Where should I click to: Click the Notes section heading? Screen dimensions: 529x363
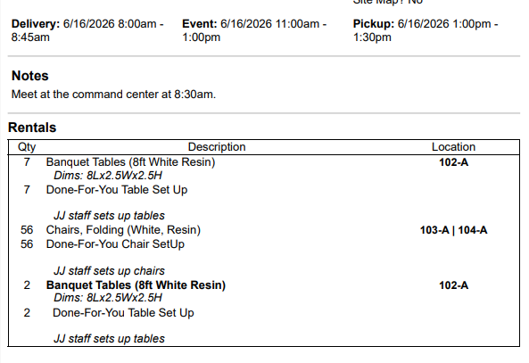click(30, 76)
